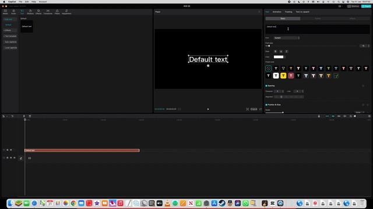Play the preview in the Player
This screenshot has width=373, height=209.
coord(208,109)
